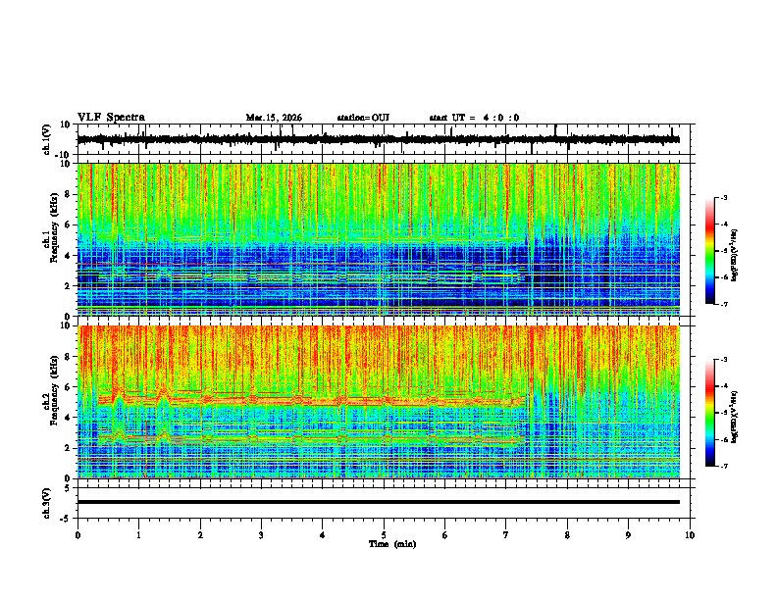
Task: Click time axis tick label '10' at bottom right
Action: [690, 535]
